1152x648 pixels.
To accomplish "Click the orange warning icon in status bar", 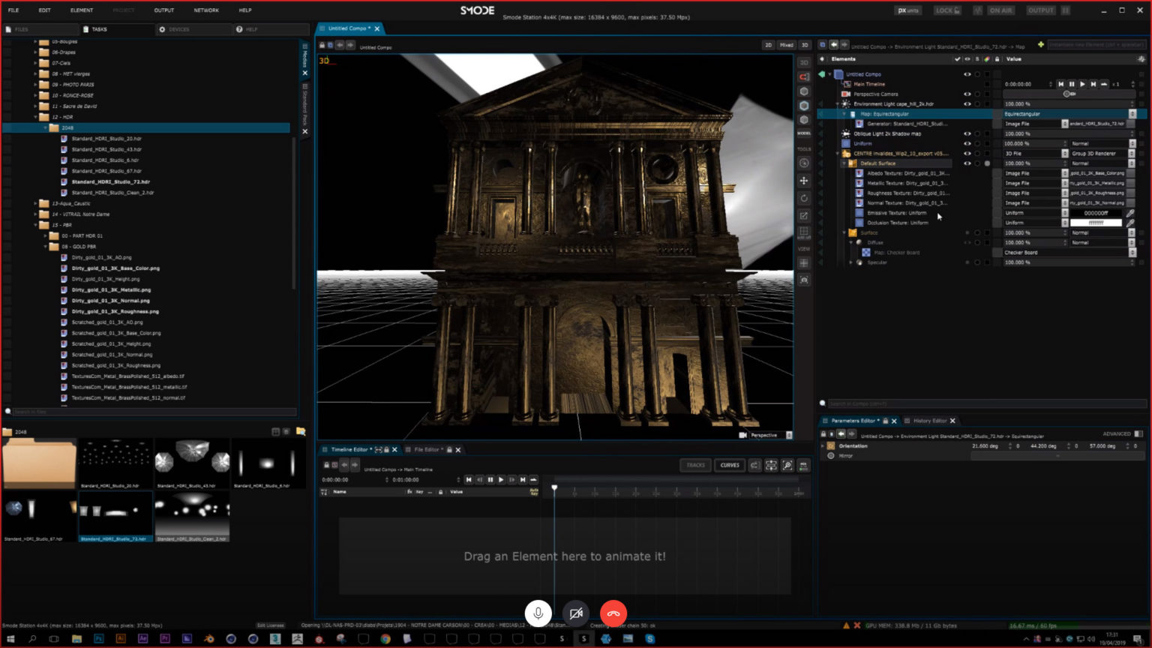I will [x=846, y=625].
